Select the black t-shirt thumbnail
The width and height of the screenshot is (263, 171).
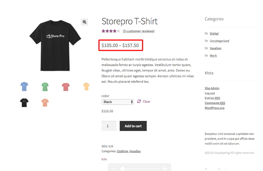24,103
